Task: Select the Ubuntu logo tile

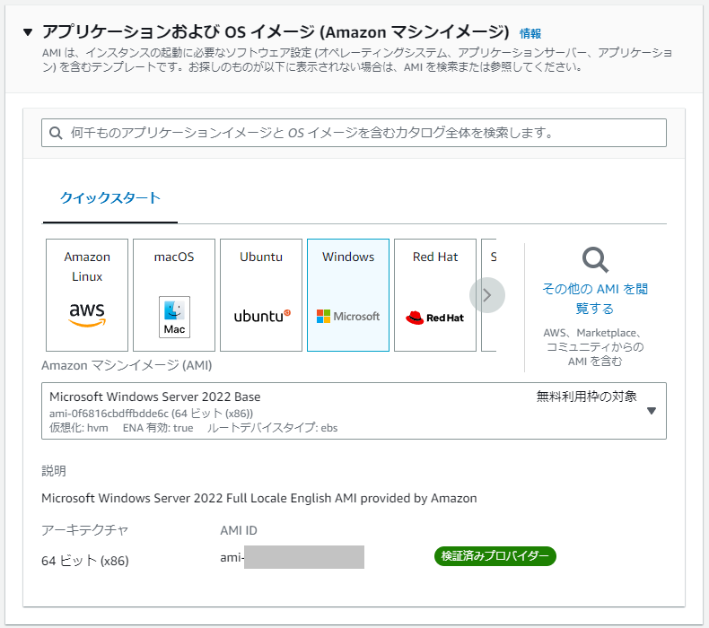Action: (261, 294)
